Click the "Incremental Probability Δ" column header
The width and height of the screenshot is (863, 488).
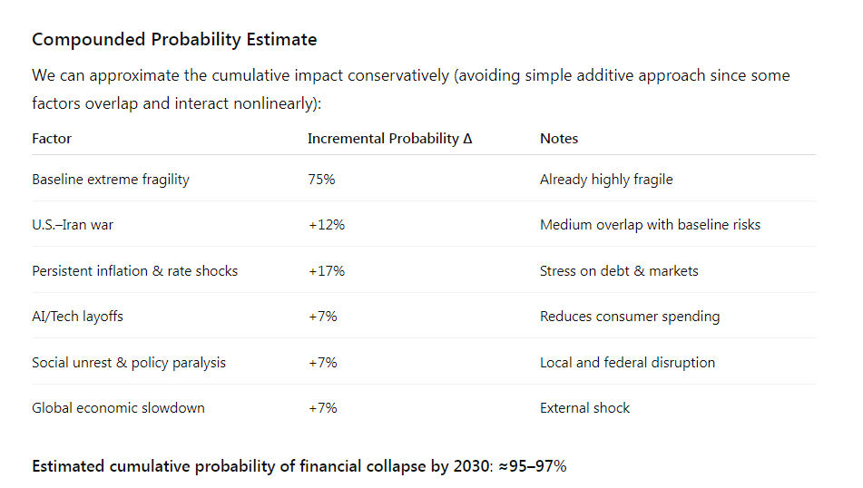pyautogui.click(x=389, y=139)
